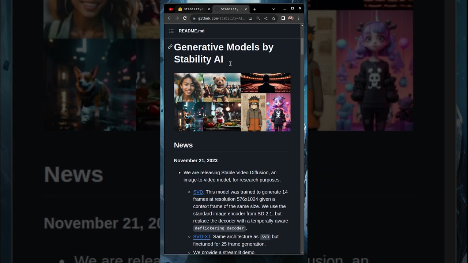This screenshot has height=263, width=468.
Task: Go forward to the next page
Action: click(x=177, y=18)
